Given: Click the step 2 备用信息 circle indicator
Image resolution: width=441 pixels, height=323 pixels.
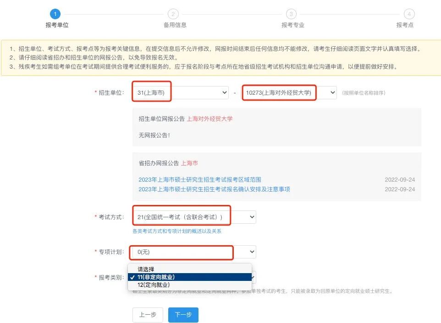Looking at the screenshot, I should point(173,14).
